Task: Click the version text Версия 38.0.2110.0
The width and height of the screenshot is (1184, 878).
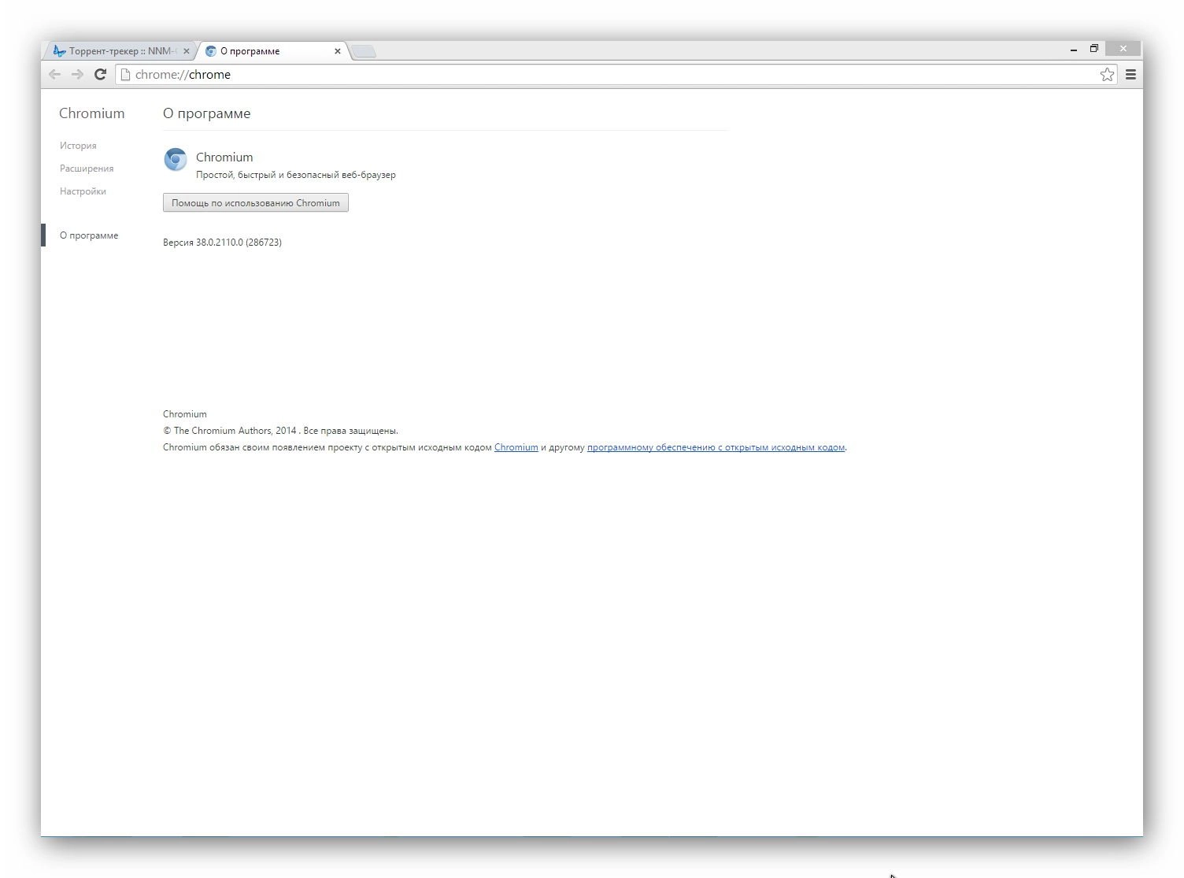Action: point(222,243)
